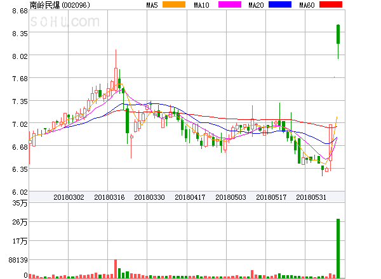
Task: Click the orange MA5 legend swatch
Action: [174, 4]
